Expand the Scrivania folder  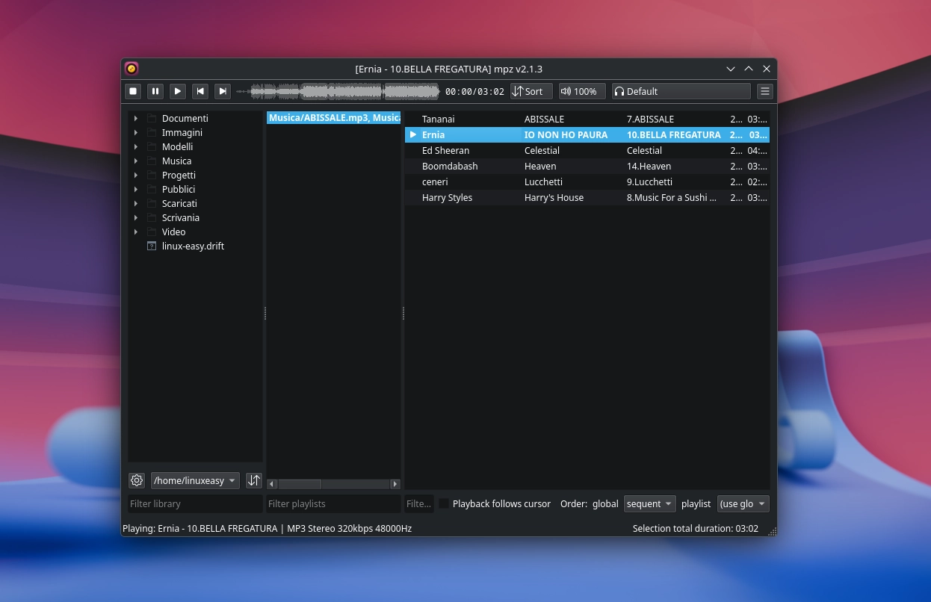135,217
